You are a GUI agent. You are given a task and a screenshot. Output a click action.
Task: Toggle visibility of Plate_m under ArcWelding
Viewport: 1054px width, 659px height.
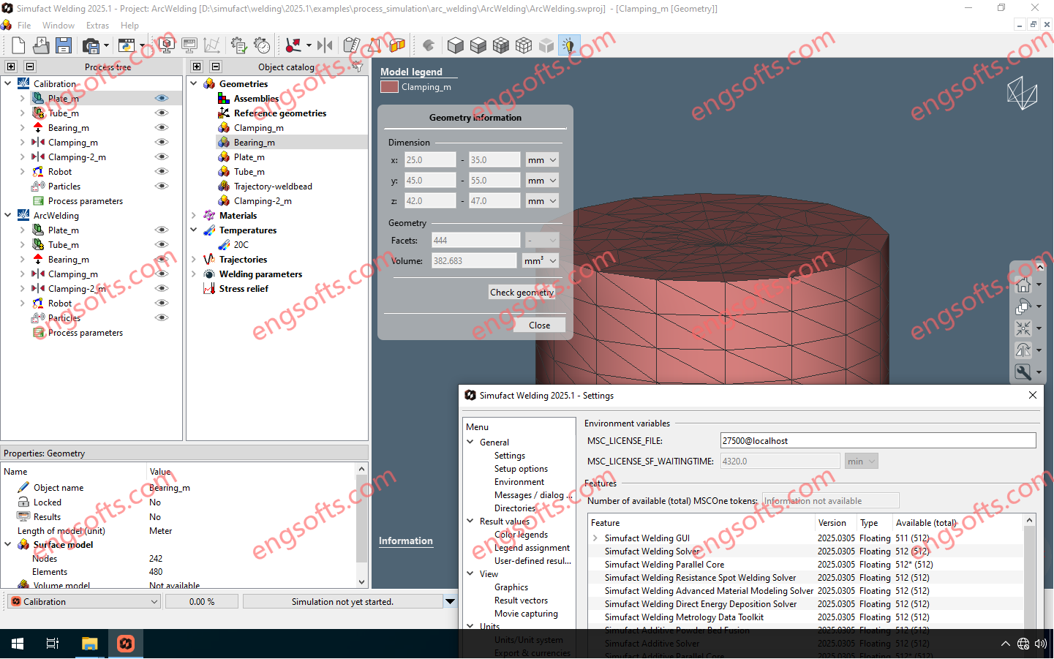(162, 230)
